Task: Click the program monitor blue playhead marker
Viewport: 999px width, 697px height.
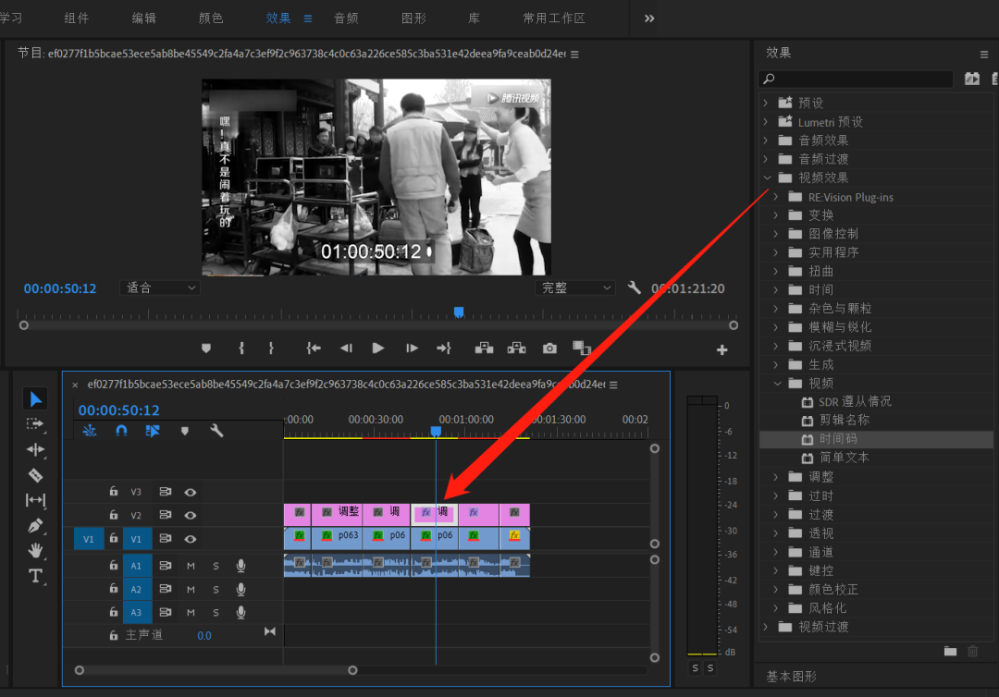Action: click(458, 312)
